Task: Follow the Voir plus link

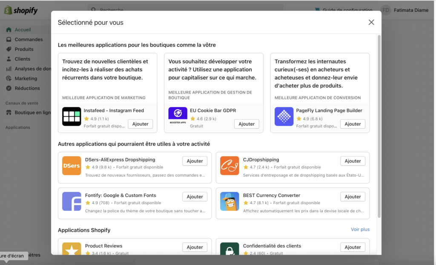Action: pyautogui.click(x=360, y=229)
